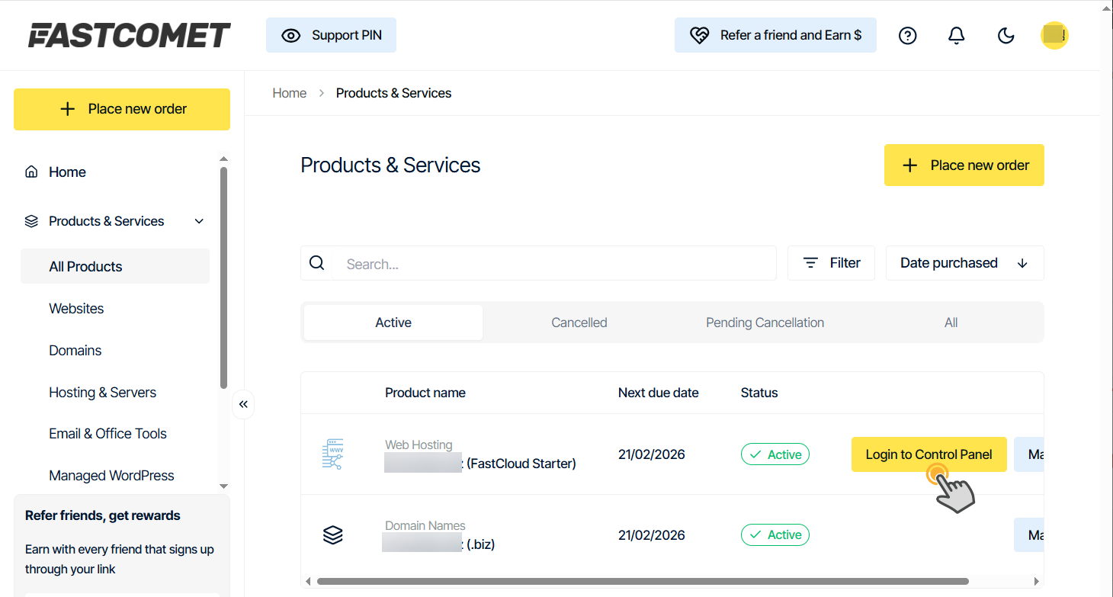Focus the Search products field

(553, 263)
